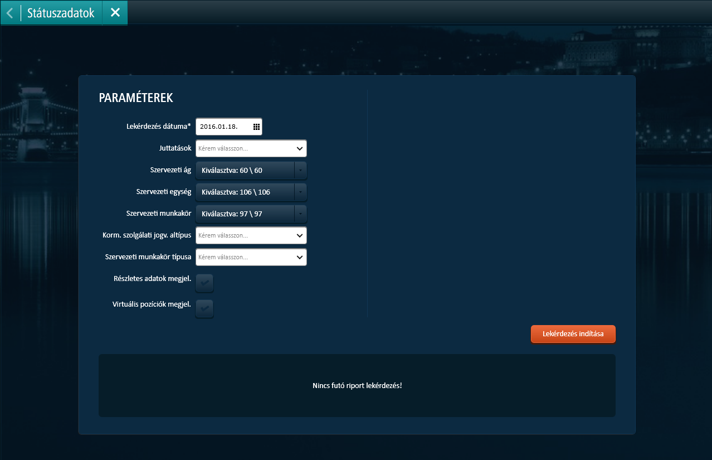Open Korm. szolgálati jogv. altípus dropdown
This screenshot has height=460, width=712.
pos(244,235)
